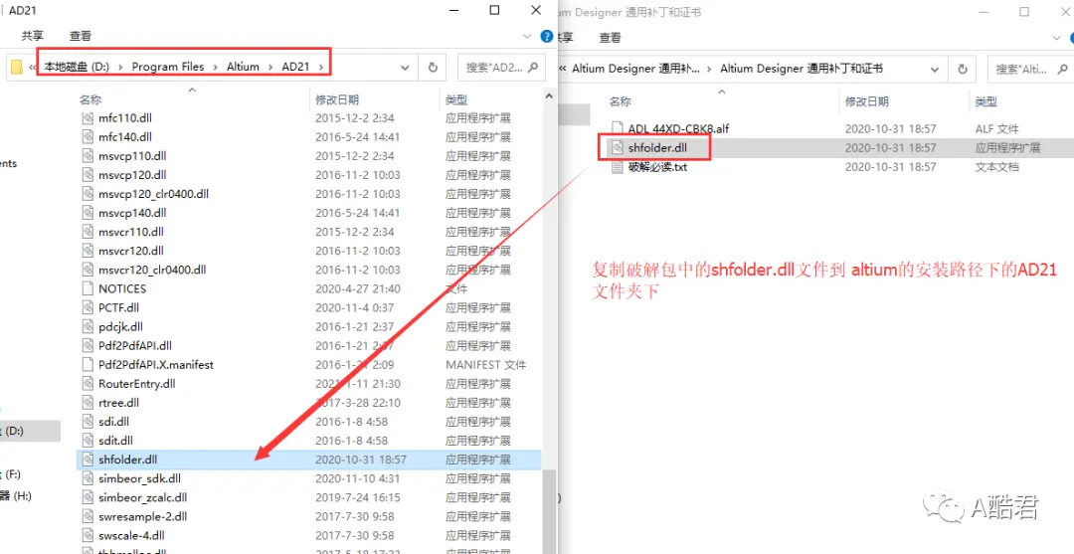This screenshot has width=1074, height=554.
Task: Select sdit.dll file name
Action: tap(115, 441)
